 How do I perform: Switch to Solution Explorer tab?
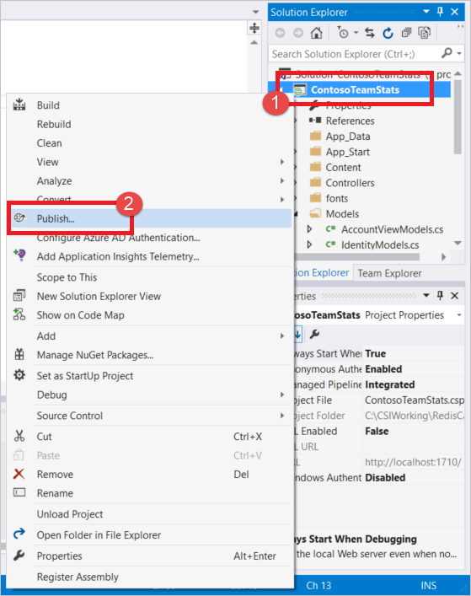click(x=322, y=273)
